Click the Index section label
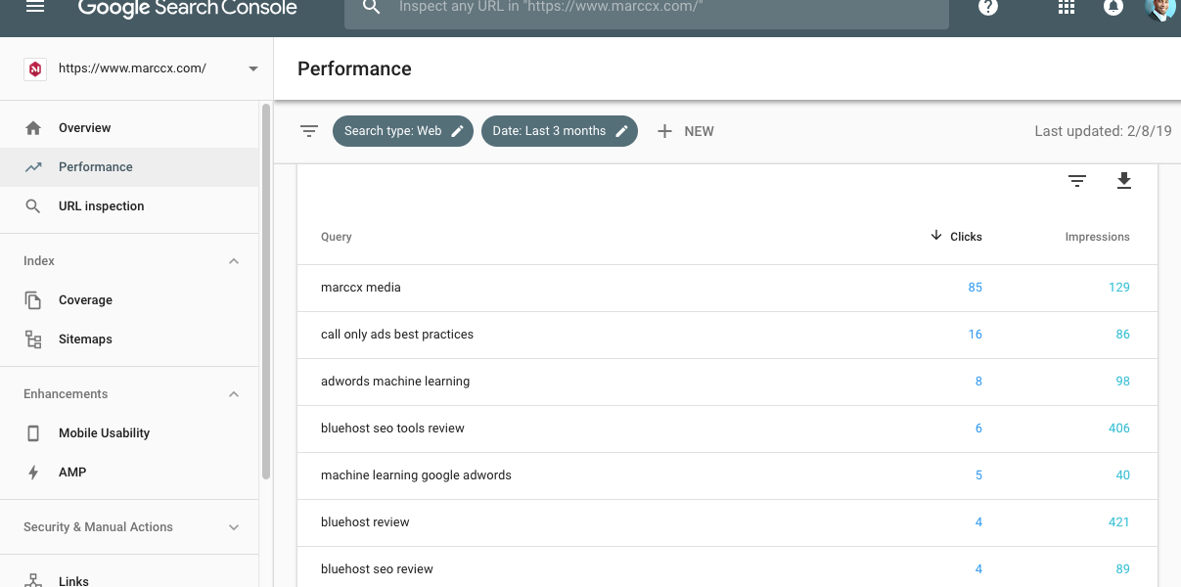This screenshot has width=1181, height=587. (x=39, y=261)
